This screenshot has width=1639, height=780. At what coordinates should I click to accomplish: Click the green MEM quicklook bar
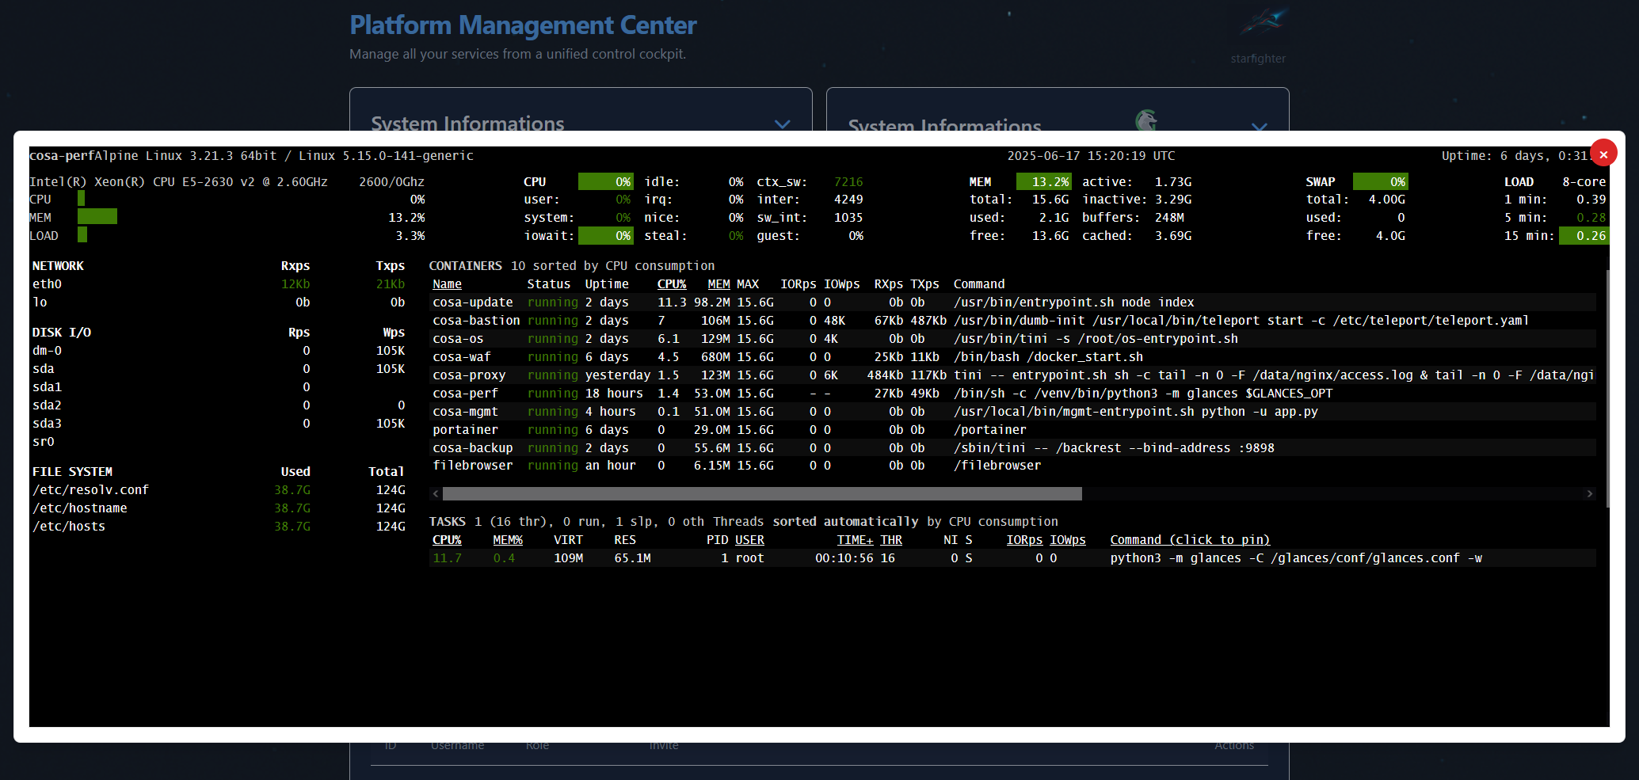(x=97, y=216)
